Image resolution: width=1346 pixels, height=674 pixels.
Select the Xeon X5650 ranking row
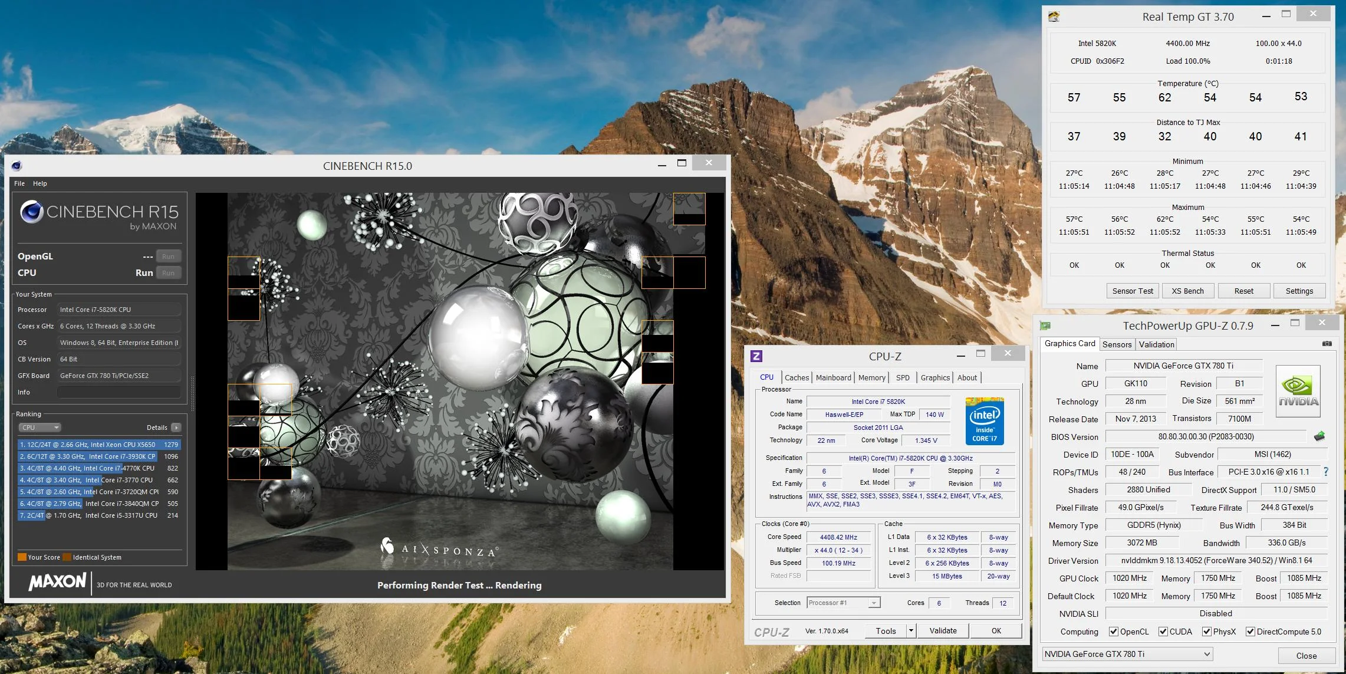point(99,445)
